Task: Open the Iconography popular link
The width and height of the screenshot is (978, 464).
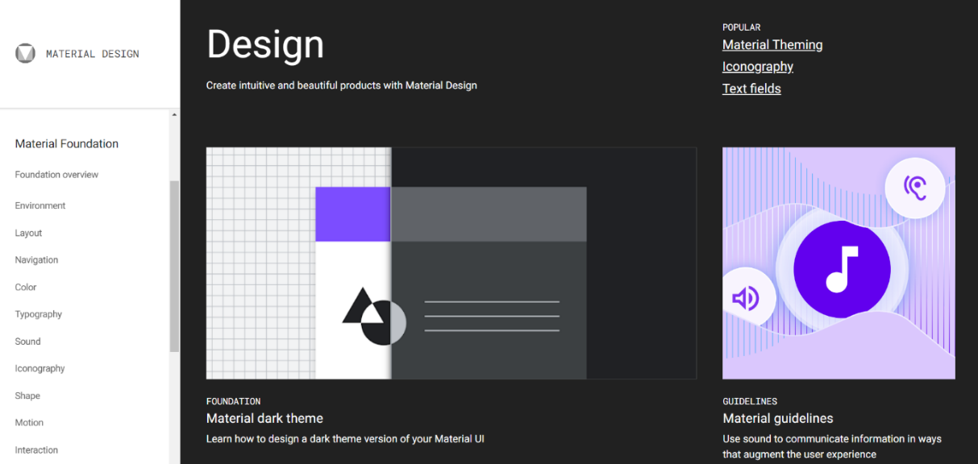Action: pos(758,67)
